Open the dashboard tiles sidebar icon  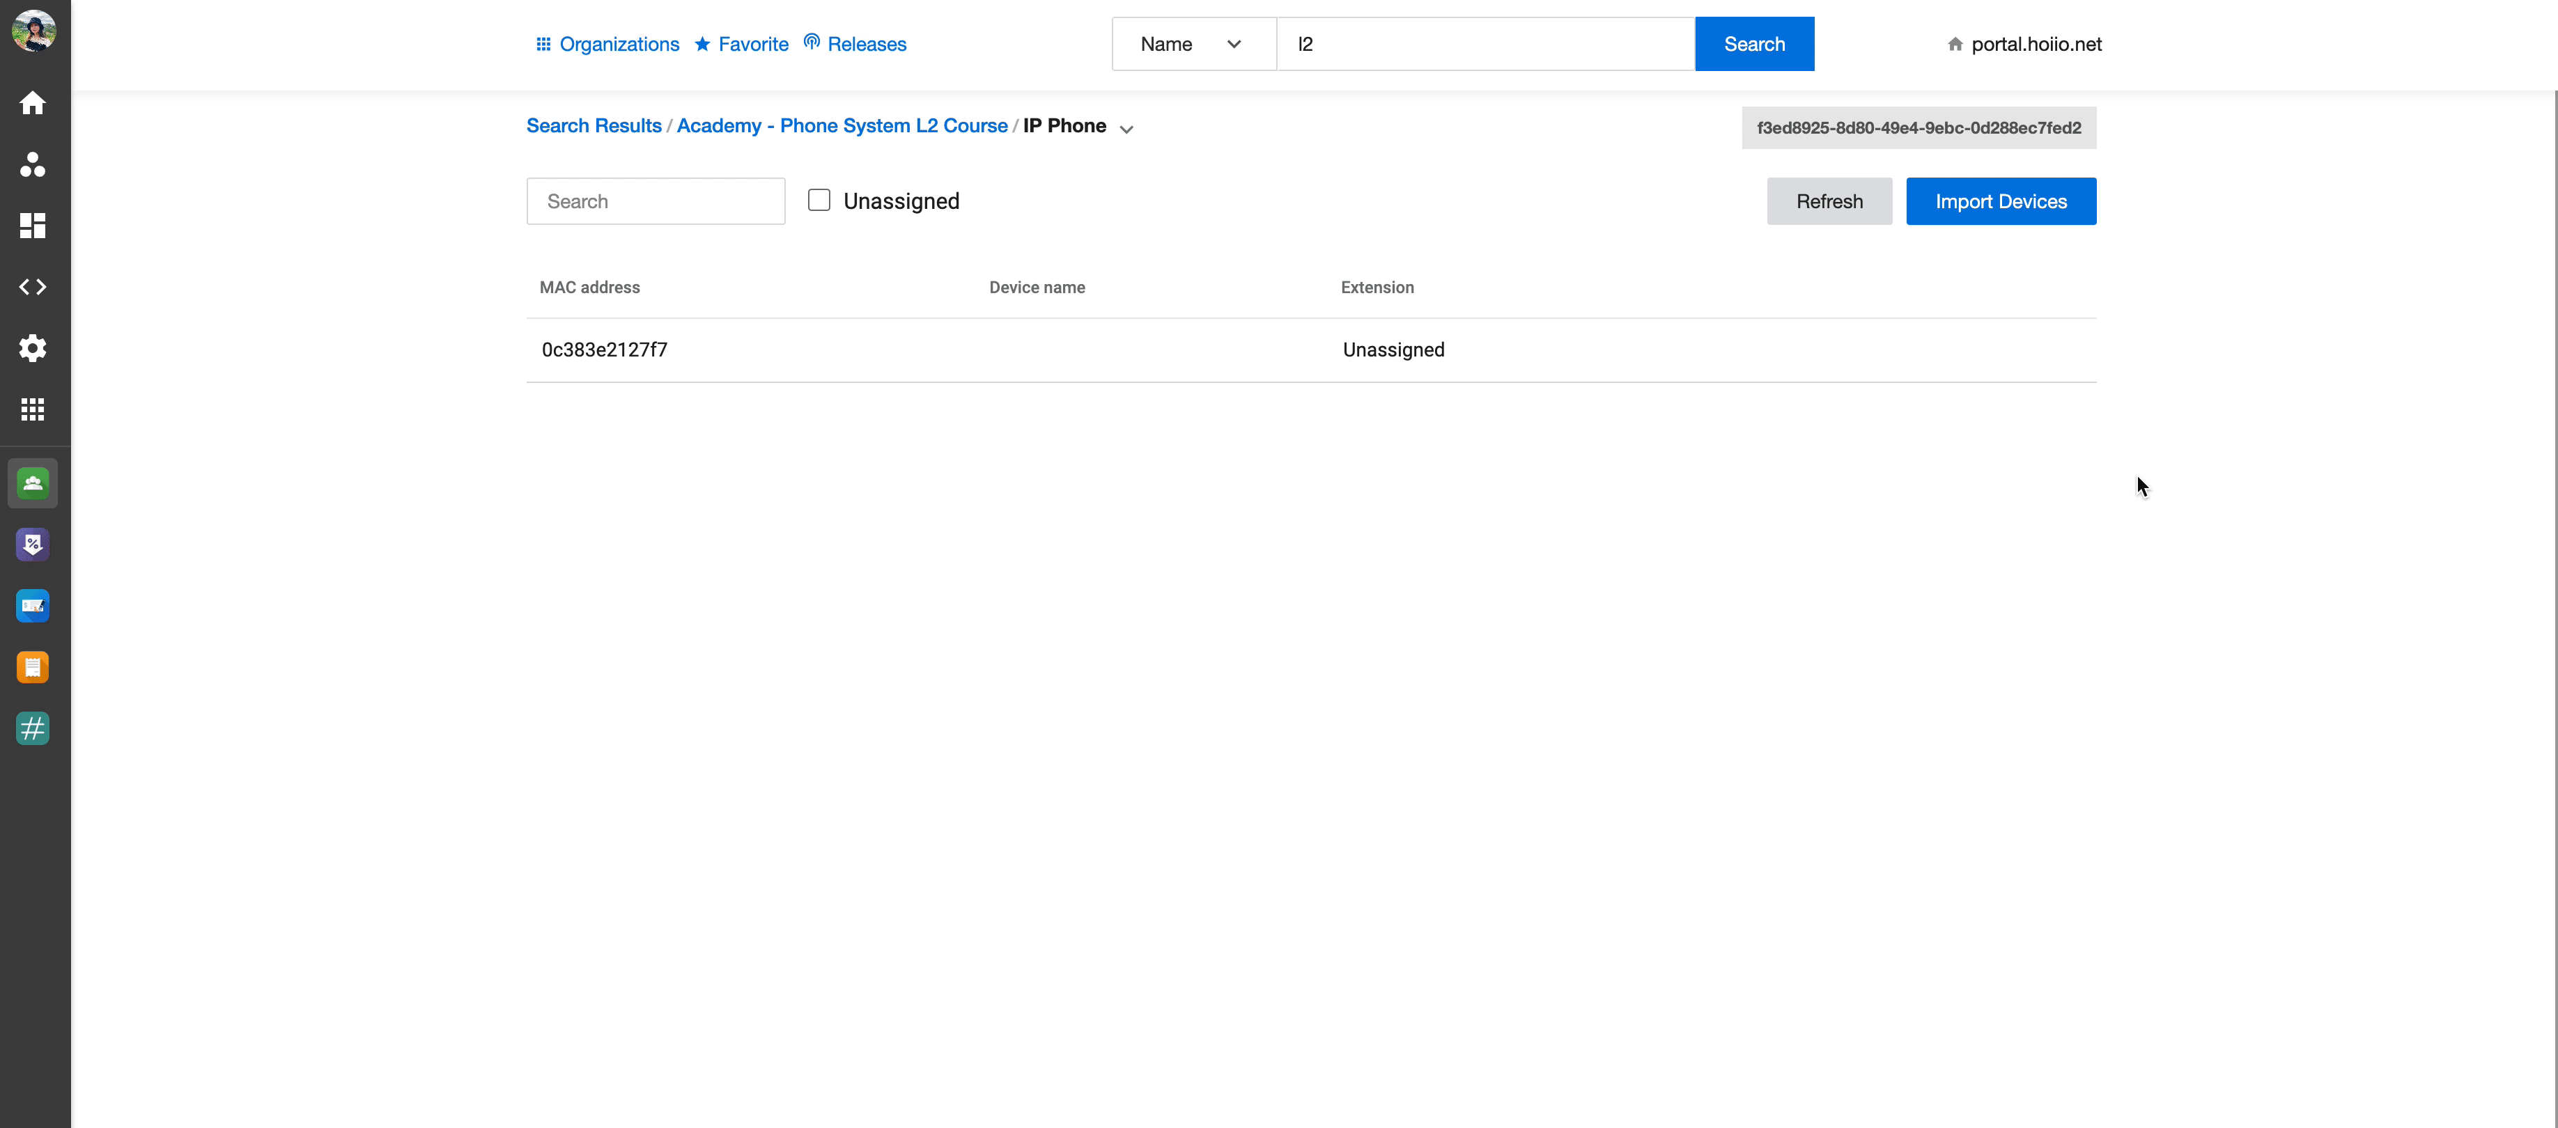[x=33, y=226]
